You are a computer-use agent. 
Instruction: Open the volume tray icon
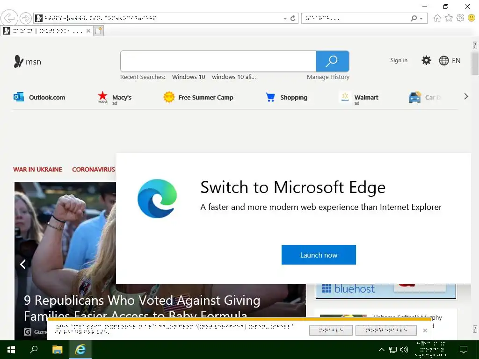click(404, 350)
